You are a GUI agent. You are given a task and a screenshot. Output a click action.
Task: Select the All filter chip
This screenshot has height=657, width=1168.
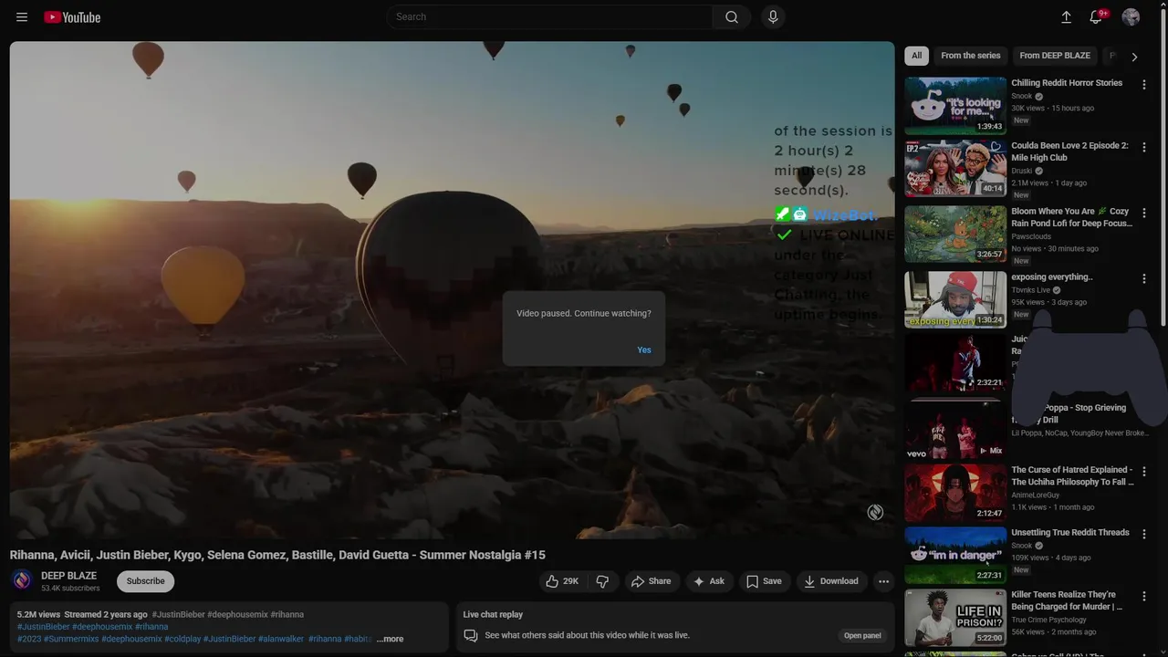pos(917,56)
